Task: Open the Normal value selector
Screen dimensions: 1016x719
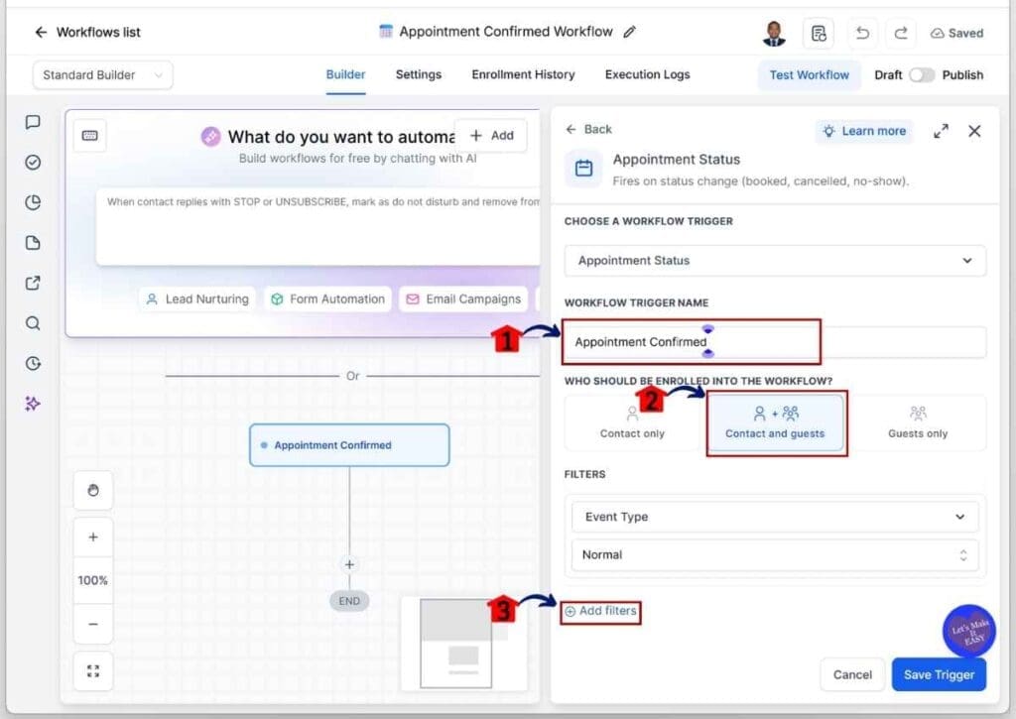Action: (775, 555)
